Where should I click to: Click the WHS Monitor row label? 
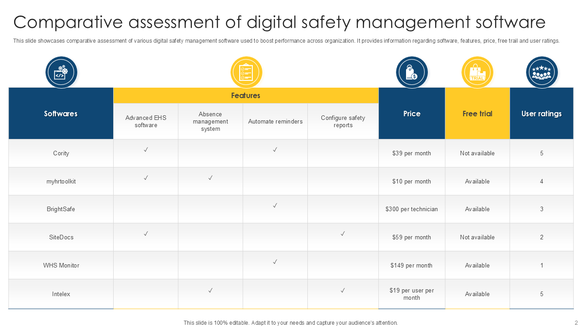tap(61, 265)
